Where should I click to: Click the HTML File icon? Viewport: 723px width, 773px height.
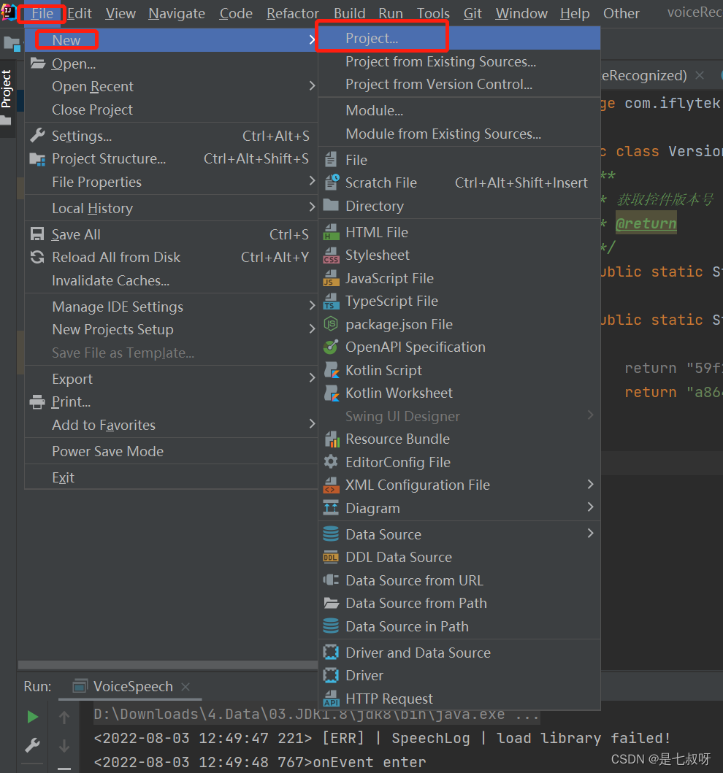pyautogui.click(x=331, y=232)
